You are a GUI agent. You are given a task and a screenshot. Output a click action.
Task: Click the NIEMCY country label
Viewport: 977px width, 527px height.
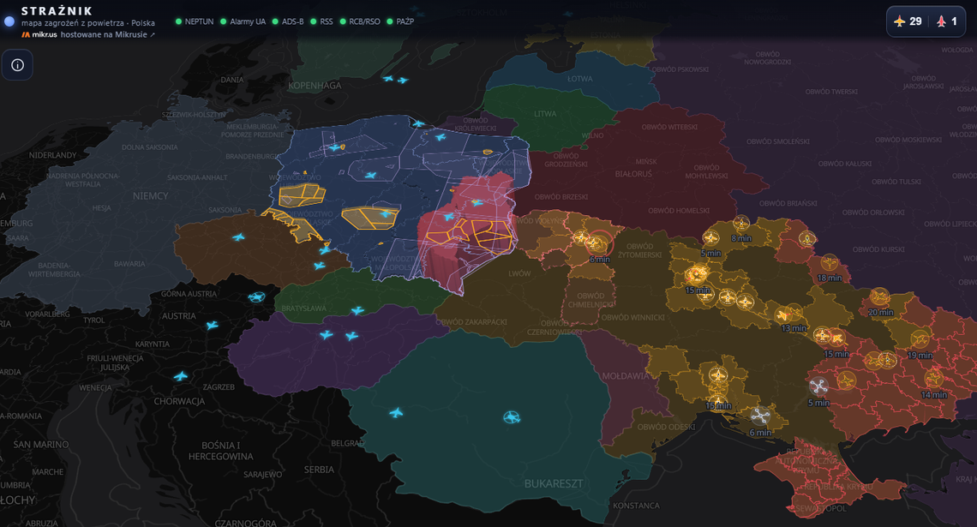click(150, 196)
